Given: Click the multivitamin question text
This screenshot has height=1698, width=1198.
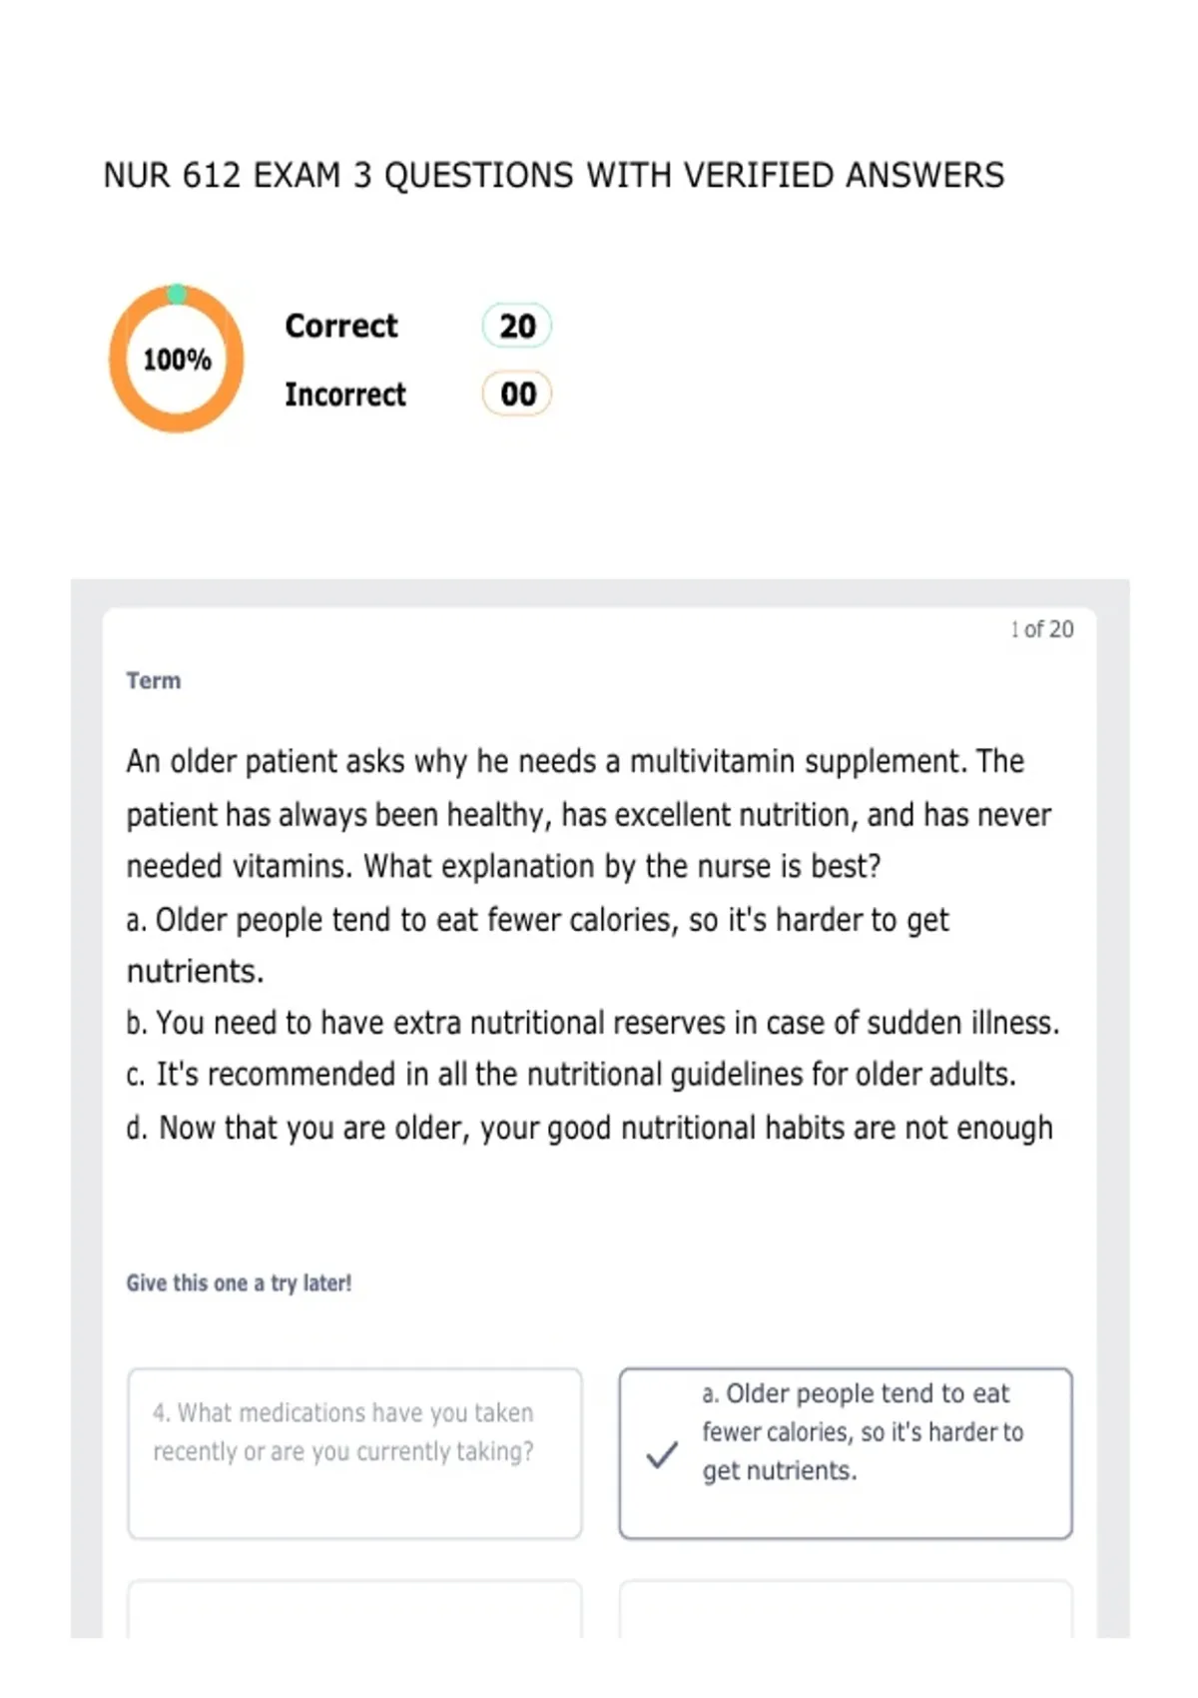Looking at the screenshot, I should coord(589,814).
